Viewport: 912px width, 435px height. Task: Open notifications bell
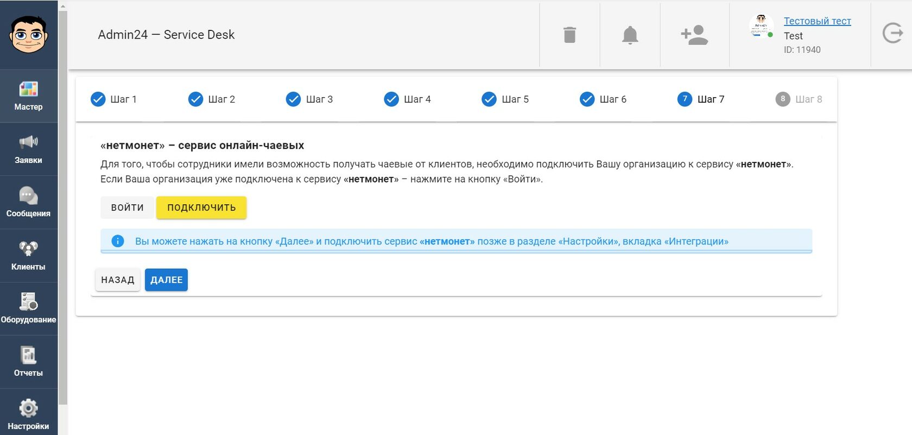point(630,35)
